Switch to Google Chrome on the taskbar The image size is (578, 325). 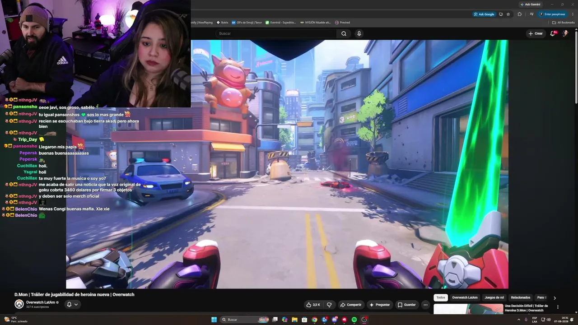314,320
